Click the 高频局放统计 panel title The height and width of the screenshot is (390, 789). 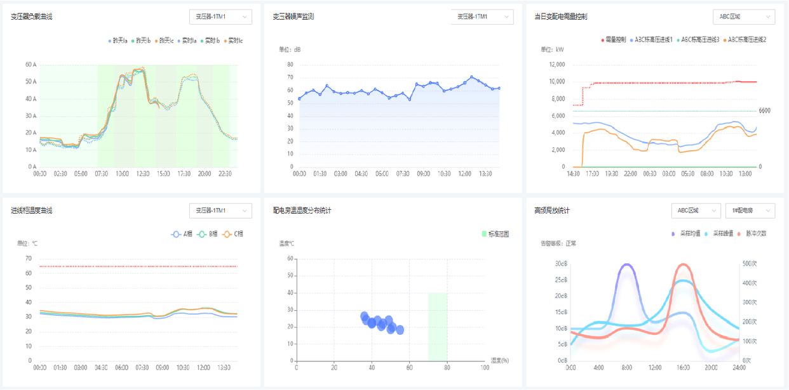coord(553,211)
